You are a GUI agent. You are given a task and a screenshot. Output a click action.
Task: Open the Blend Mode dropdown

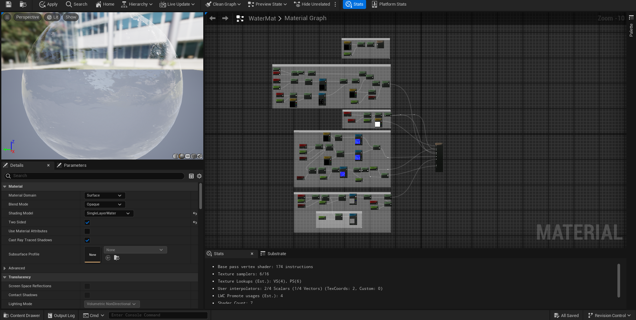click(104, 205)
